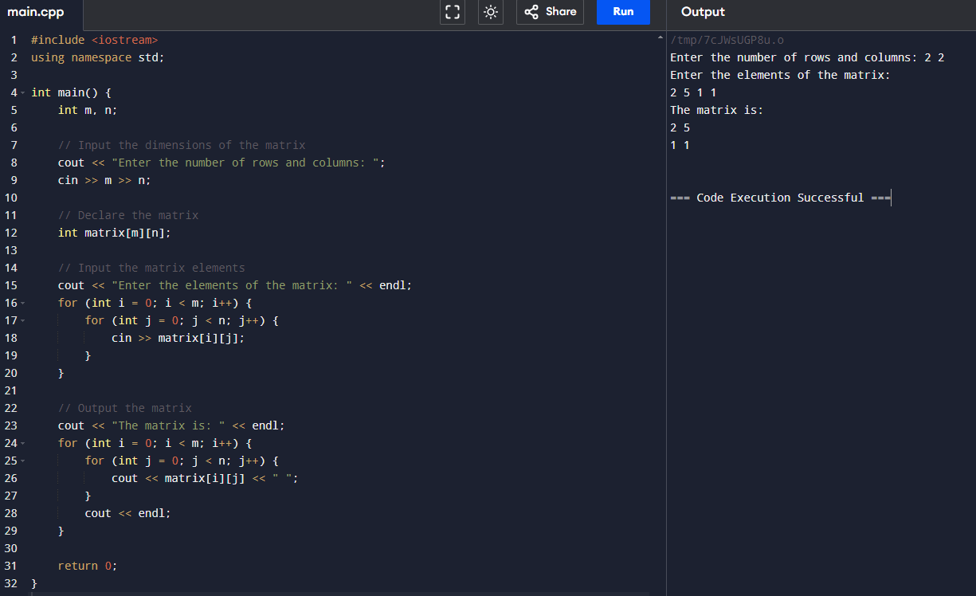Place cursor on 'using namespace std;' line
Viewport: 976px width, 596px height.
[x=97, y=57]
